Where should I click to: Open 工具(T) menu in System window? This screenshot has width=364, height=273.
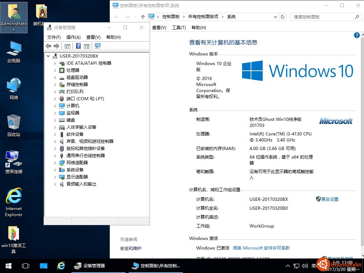[179, 28]
